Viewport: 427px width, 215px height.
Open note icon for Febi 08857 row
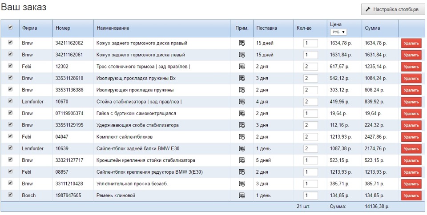click(242, 172)
